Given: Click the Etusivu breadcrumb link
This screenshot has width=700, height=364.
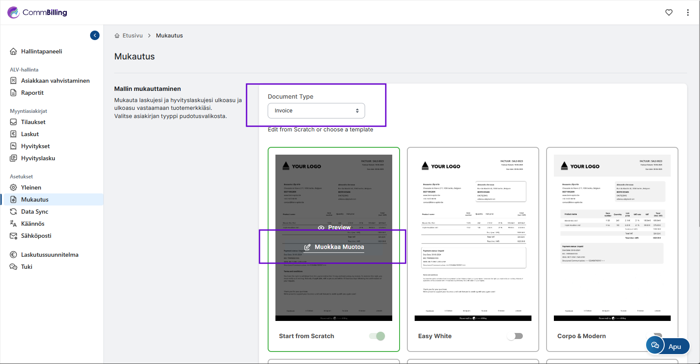Looking at the screenshot, I should tap(132, 36).
